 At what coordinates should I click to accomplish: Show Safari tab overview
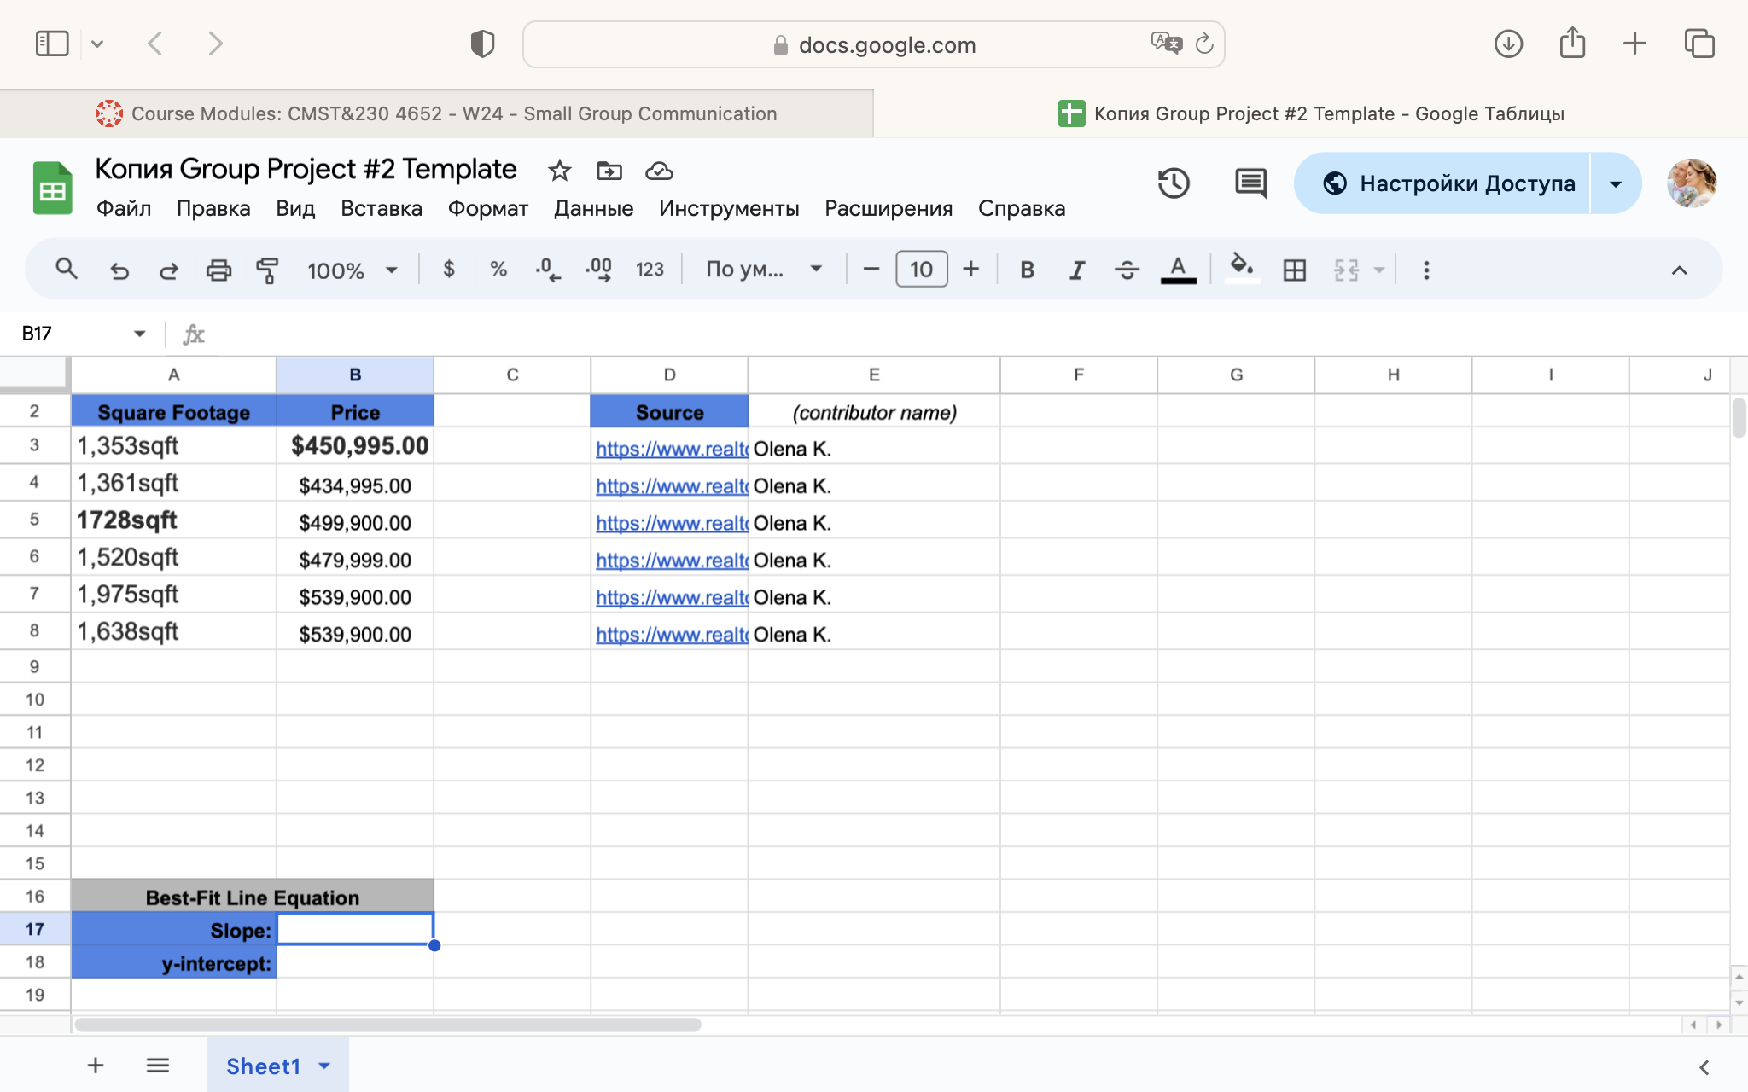(1699, 44)
